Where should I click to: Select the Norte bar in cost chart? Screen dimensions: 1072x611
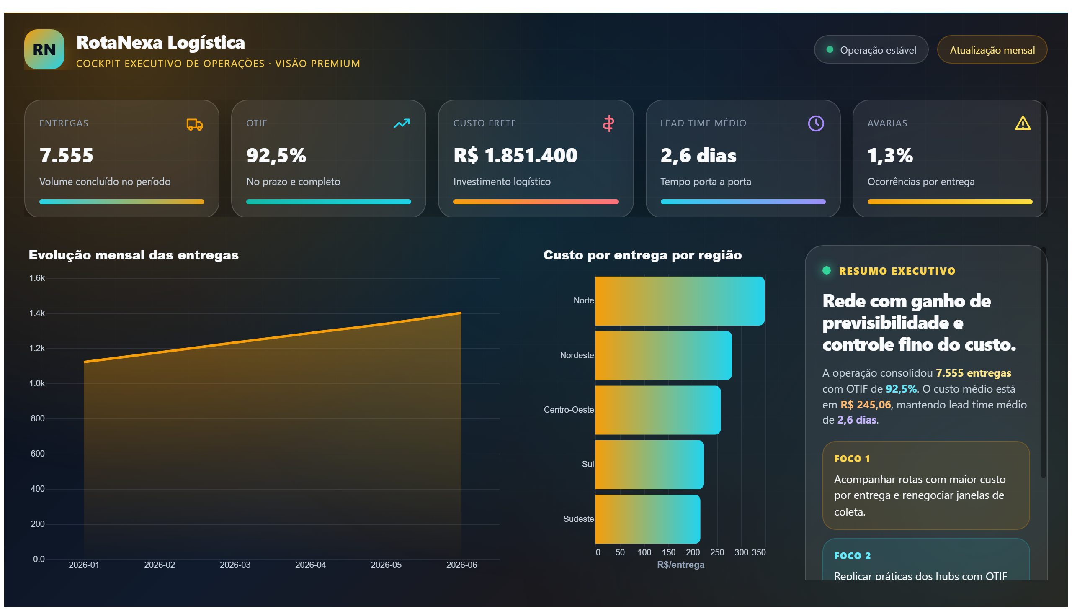coord(680,301)
